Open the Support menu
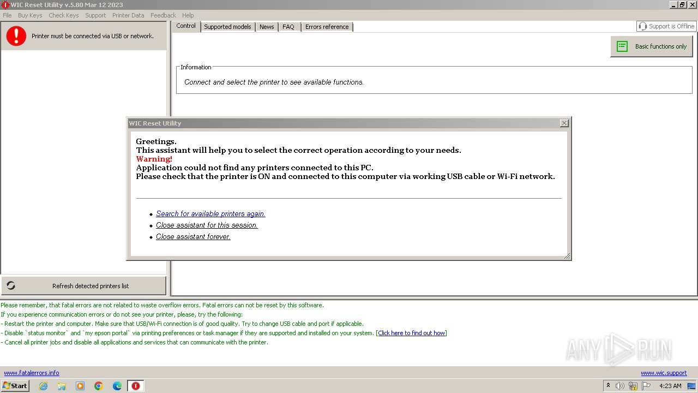 pyautogui.click(x=95, y=15)
